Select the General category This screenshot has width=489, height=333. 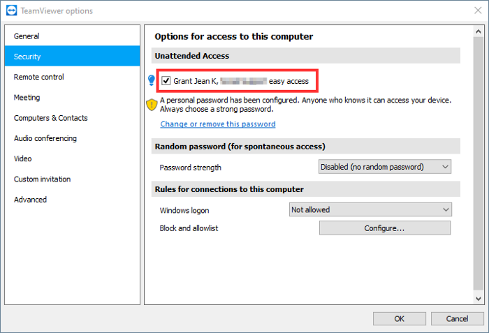[73, 36]
